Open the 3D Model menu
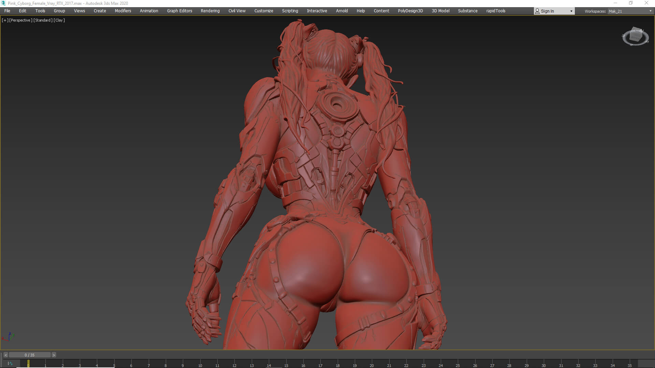Image resolution: width=655 pixels, height=368 pixels. (441, 11)
